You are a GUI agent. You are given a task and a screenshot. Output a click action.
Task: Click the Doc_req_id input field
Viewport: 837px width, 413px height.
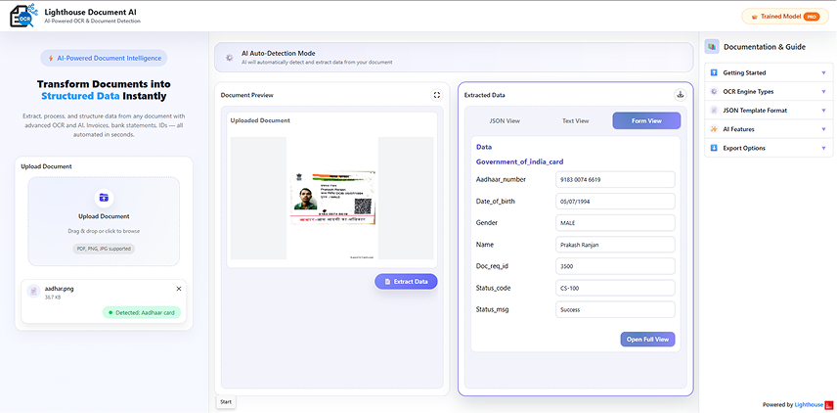click(615, 266)
